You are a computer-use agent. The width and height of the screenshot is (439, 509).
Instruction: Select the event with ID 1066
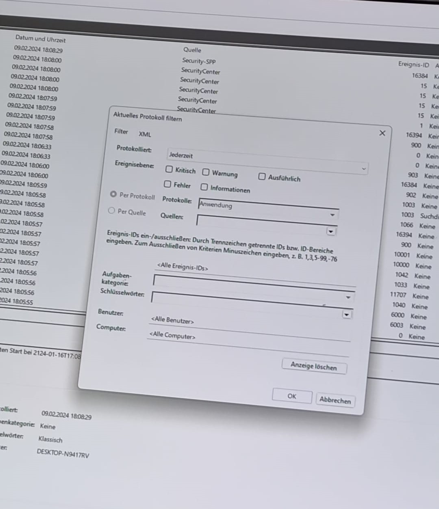[406, 225]
